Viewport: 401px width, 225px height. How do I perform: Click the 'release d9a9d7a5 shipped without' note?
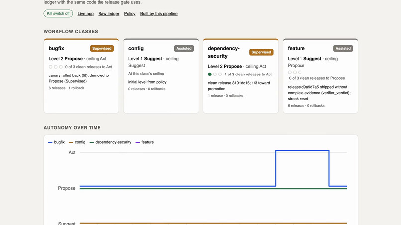[319, 93]
